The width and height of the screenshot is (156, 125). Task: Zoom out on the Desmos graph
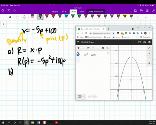(x=149, y=58)
